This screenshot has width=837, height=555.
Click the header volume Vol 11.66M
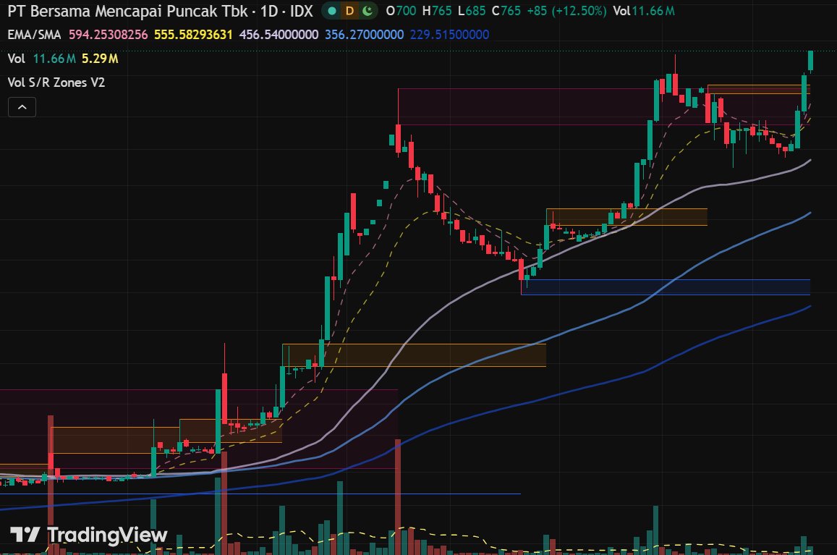pos(644,11)
